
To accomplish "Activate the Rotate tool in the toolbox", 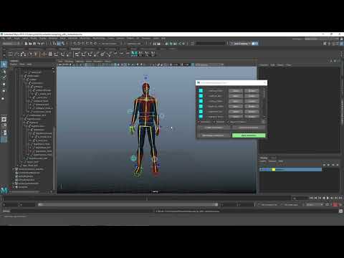I will [x=4, y=91].
